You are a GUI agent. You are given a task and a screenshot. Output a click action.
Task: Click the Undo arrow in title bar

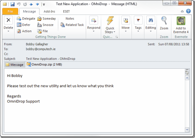(x=19, y=4)
